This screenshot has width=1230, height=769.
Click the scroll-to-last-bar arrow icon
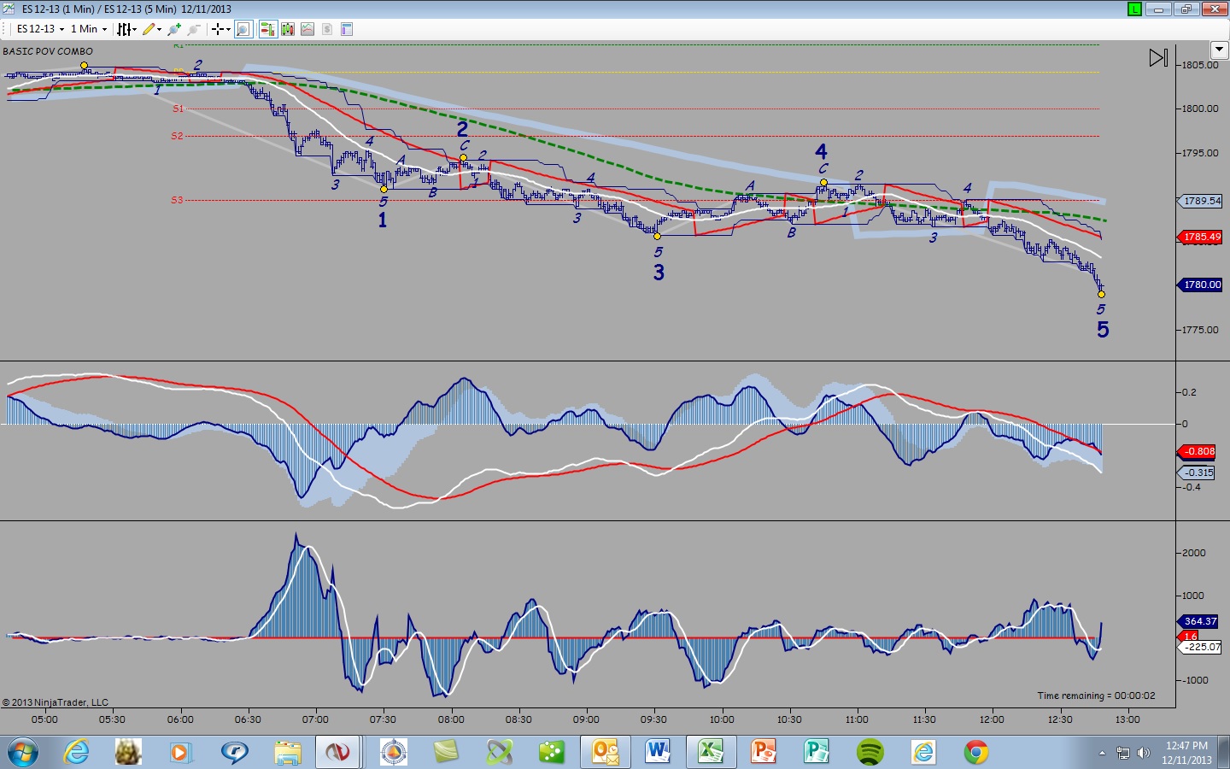pos(1158,58)
